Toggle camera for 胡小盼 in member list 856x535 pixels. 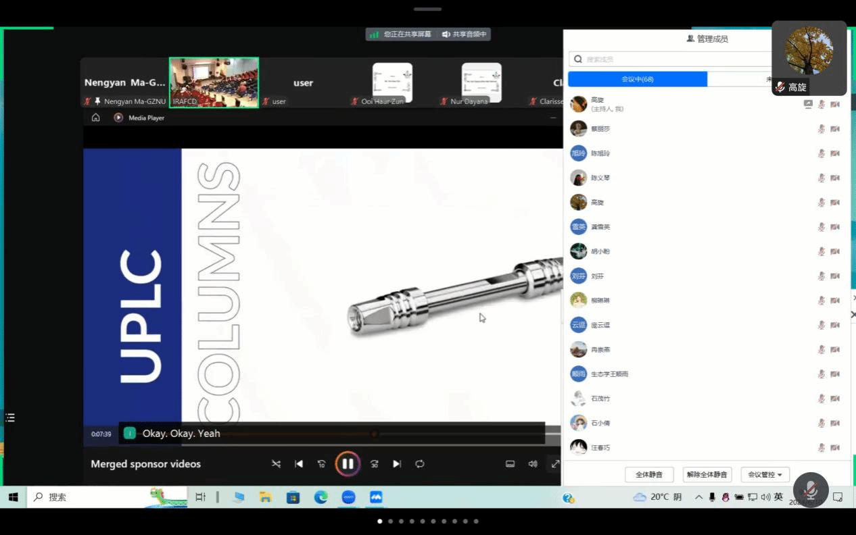835,251
